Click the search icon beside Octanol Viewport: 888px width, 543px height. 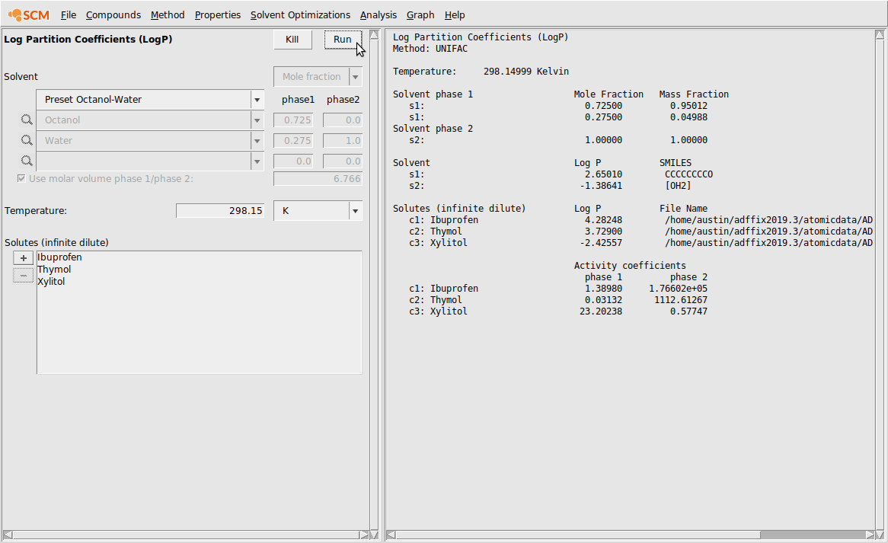27,120
